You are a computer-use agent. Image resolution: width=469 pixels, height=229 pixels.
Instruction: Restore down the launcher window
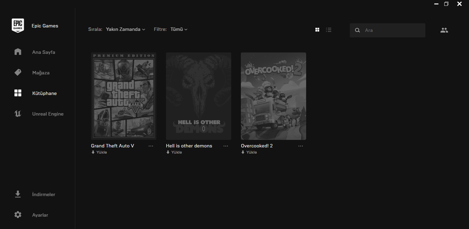click(446, 4)
